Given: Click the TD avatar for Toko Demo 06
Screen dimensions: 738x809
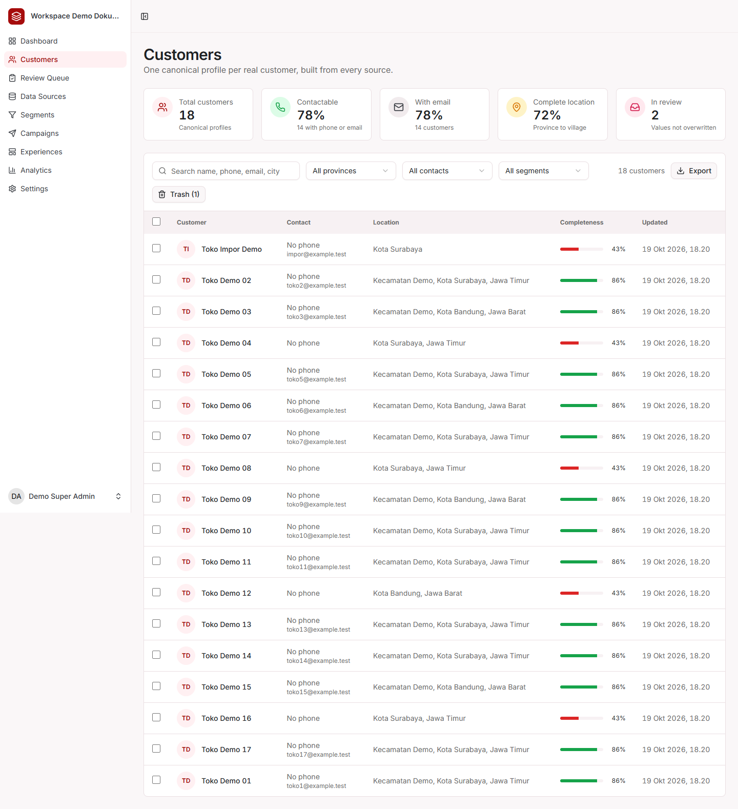Looking at the screenshot, I should point(186,406).
